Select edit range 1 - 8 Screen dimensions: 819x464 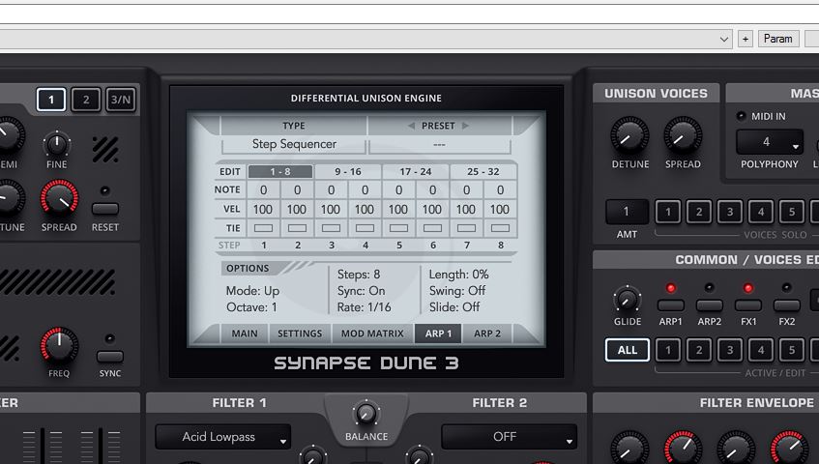(280, 172)
